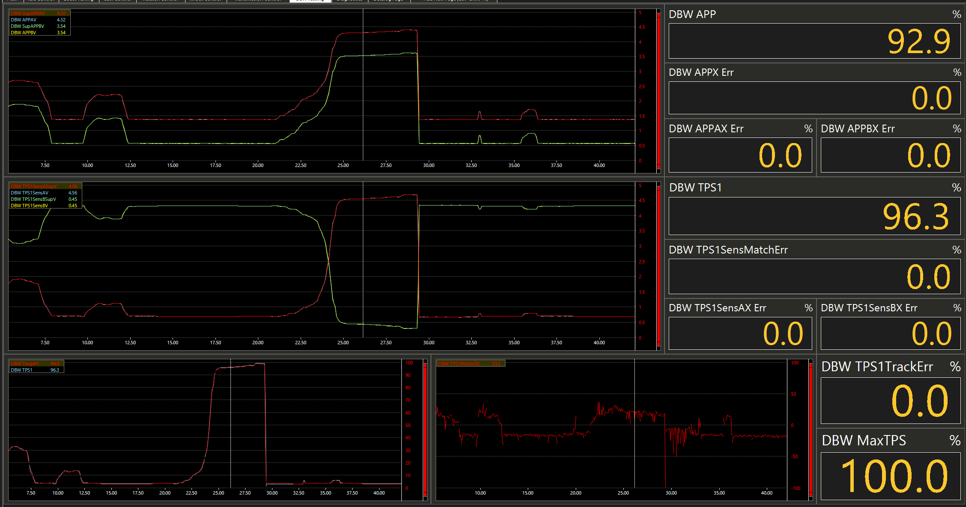Click red range bar beside MotorDC chart
The height and width of the screenshot is (507, 966).
[811, 430]
